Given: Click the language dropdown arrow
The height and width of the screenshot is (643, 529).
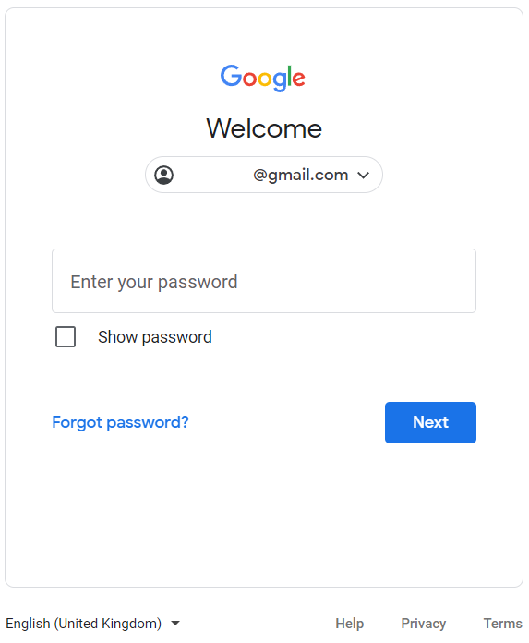Looking at the screenshot, I should (x=175, y=624).
